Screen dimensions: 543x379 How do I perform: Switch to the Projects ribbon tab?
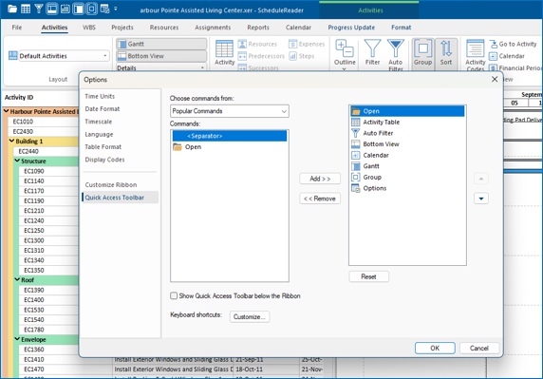click(x=122, y=28)
